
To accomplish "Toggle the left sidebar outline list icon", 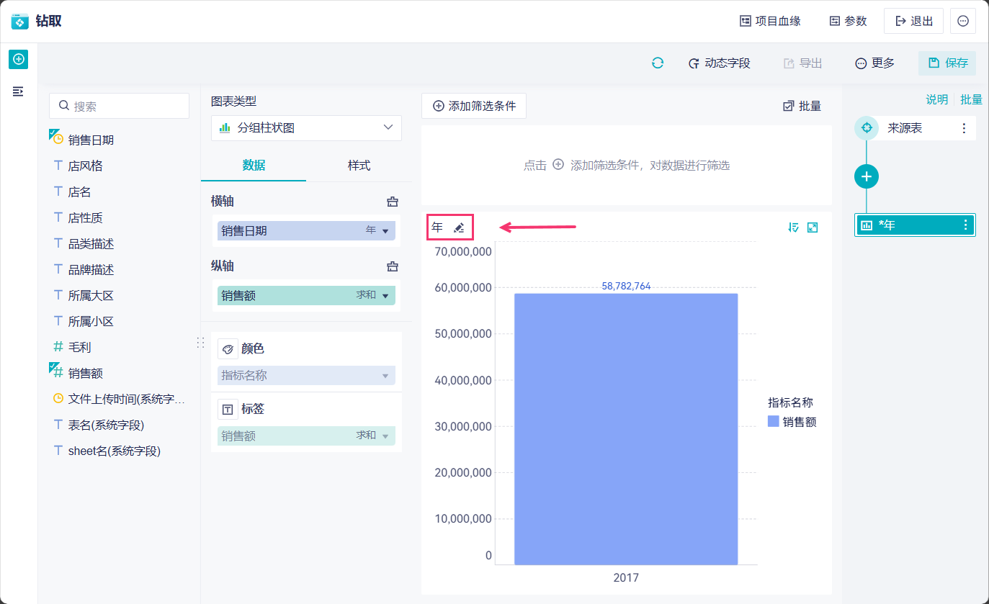I will [18, 91].
